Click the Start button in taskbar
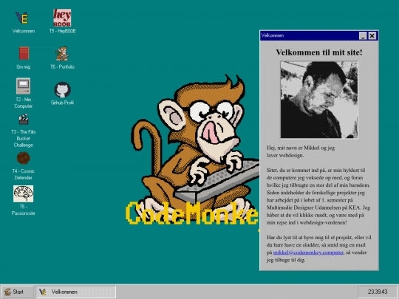This screenshot has height=299, width=399. coord(17,292)
